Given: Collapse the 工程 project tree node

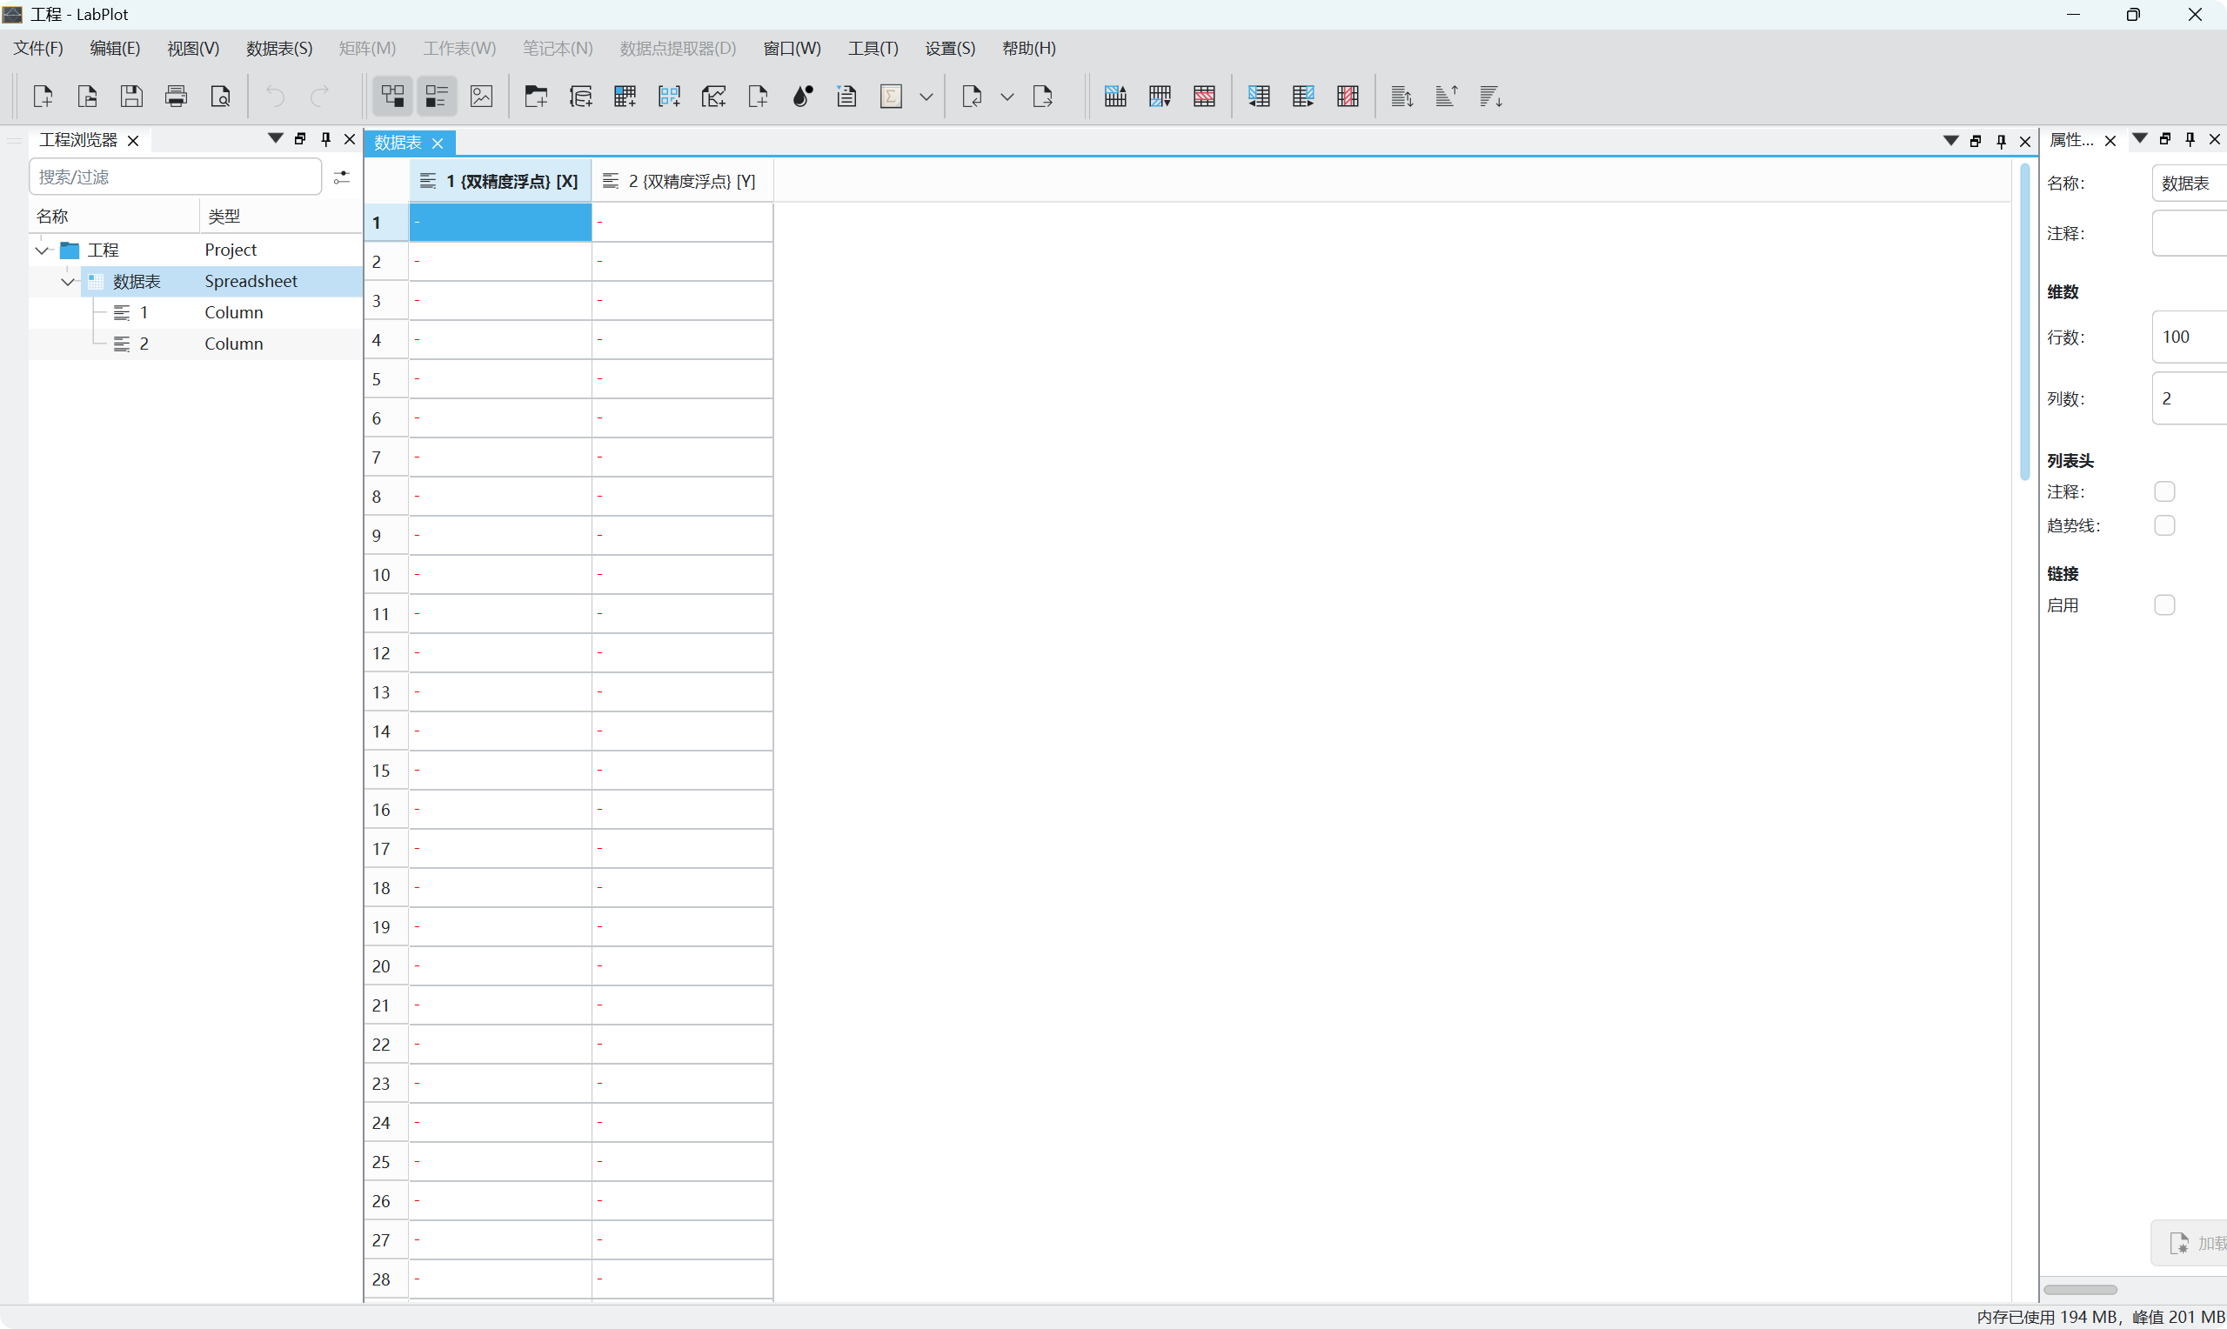Looking at the screenshot, I should coord(42,250).
